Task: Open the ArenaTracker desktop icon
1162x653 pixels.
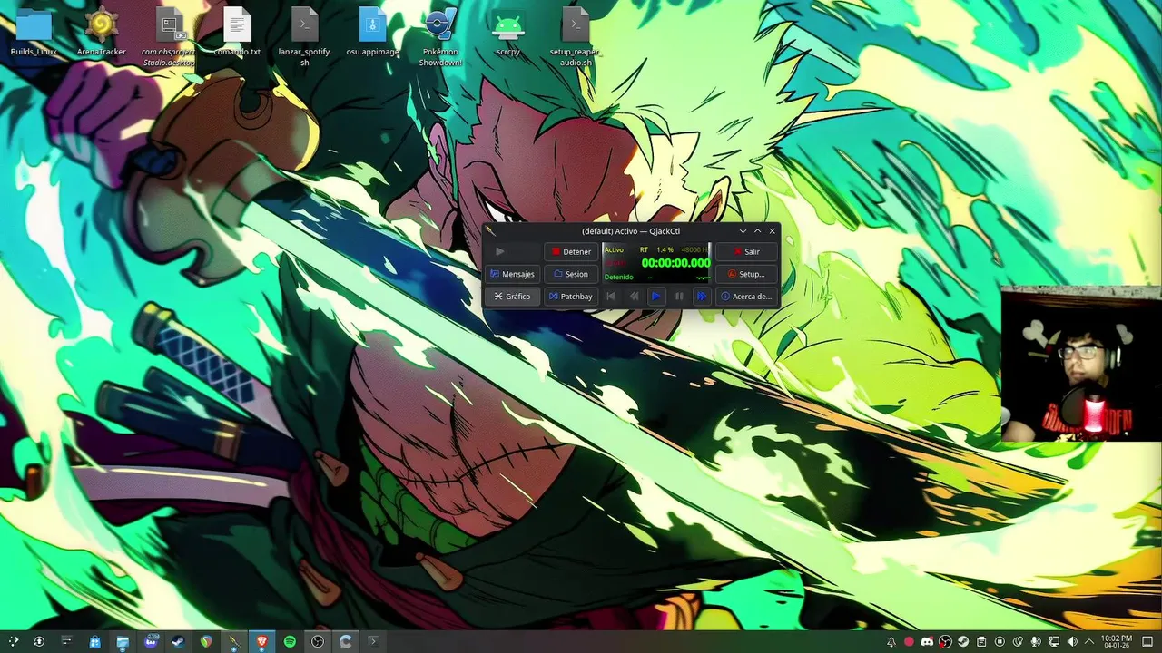Action: click(x=101, y=33)
